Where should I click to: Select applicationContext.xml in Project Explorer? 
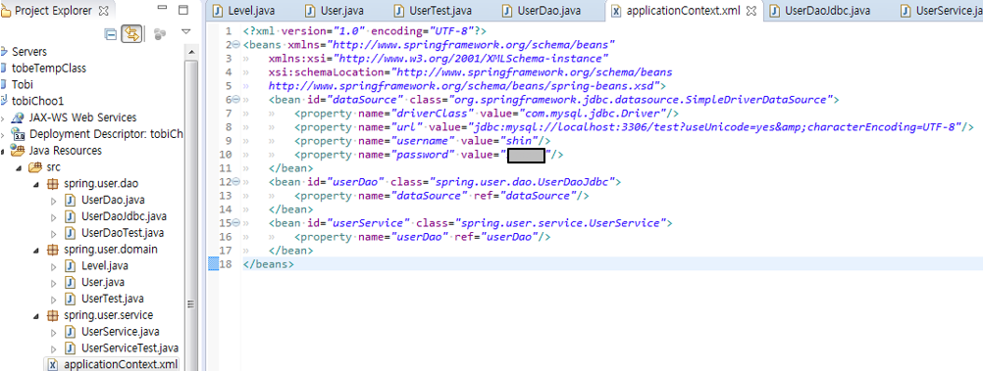click(121, 364)
